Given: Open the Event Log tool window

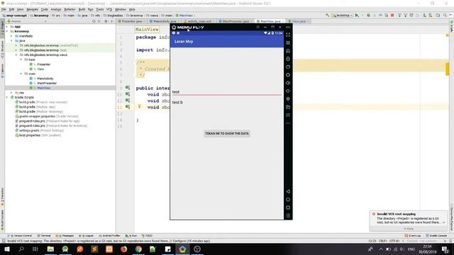Looking at the screenshot, I should click(413, 236).
